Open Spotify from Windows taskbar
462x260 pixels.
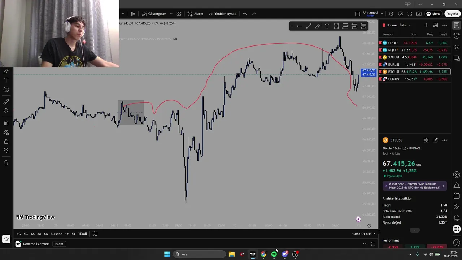274,254
